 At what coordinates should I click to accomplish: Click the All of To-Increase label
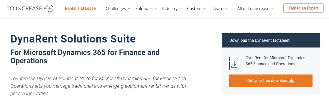click(x=254, y=8)
